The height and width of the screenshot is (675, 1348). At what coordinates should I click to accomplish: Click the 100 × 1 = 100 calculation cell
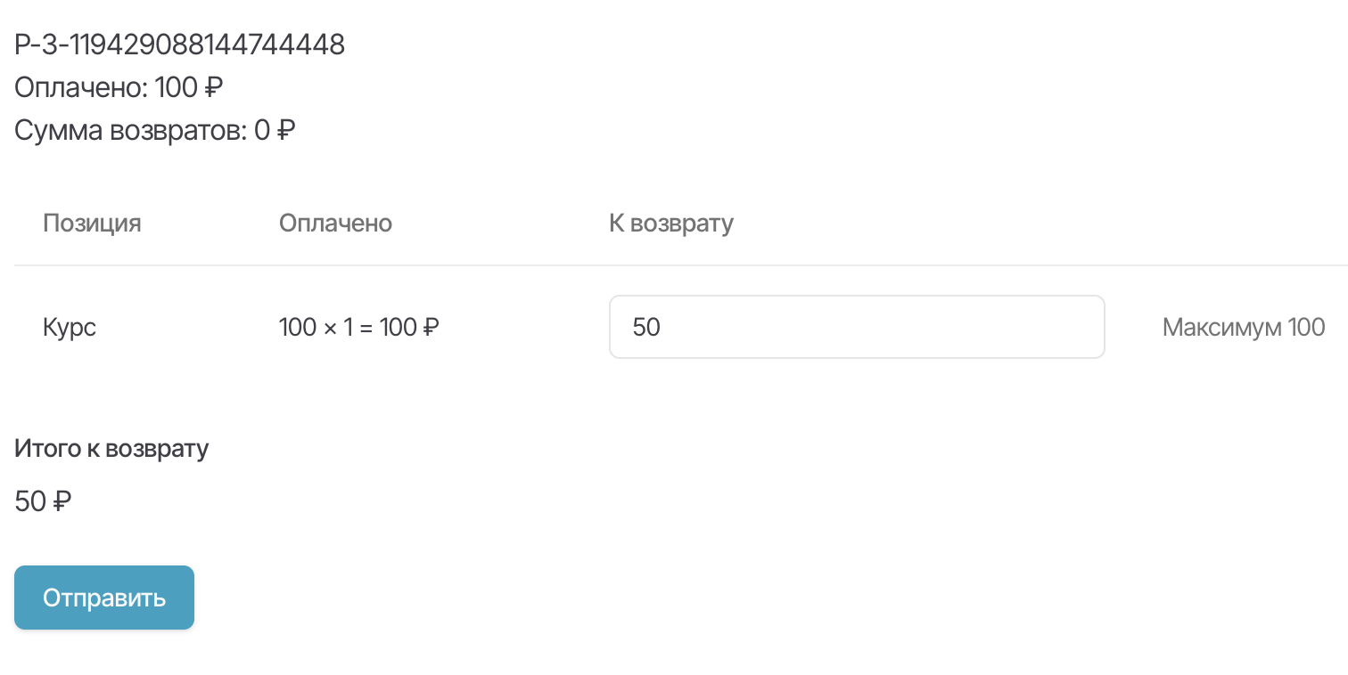click(358, 328)
